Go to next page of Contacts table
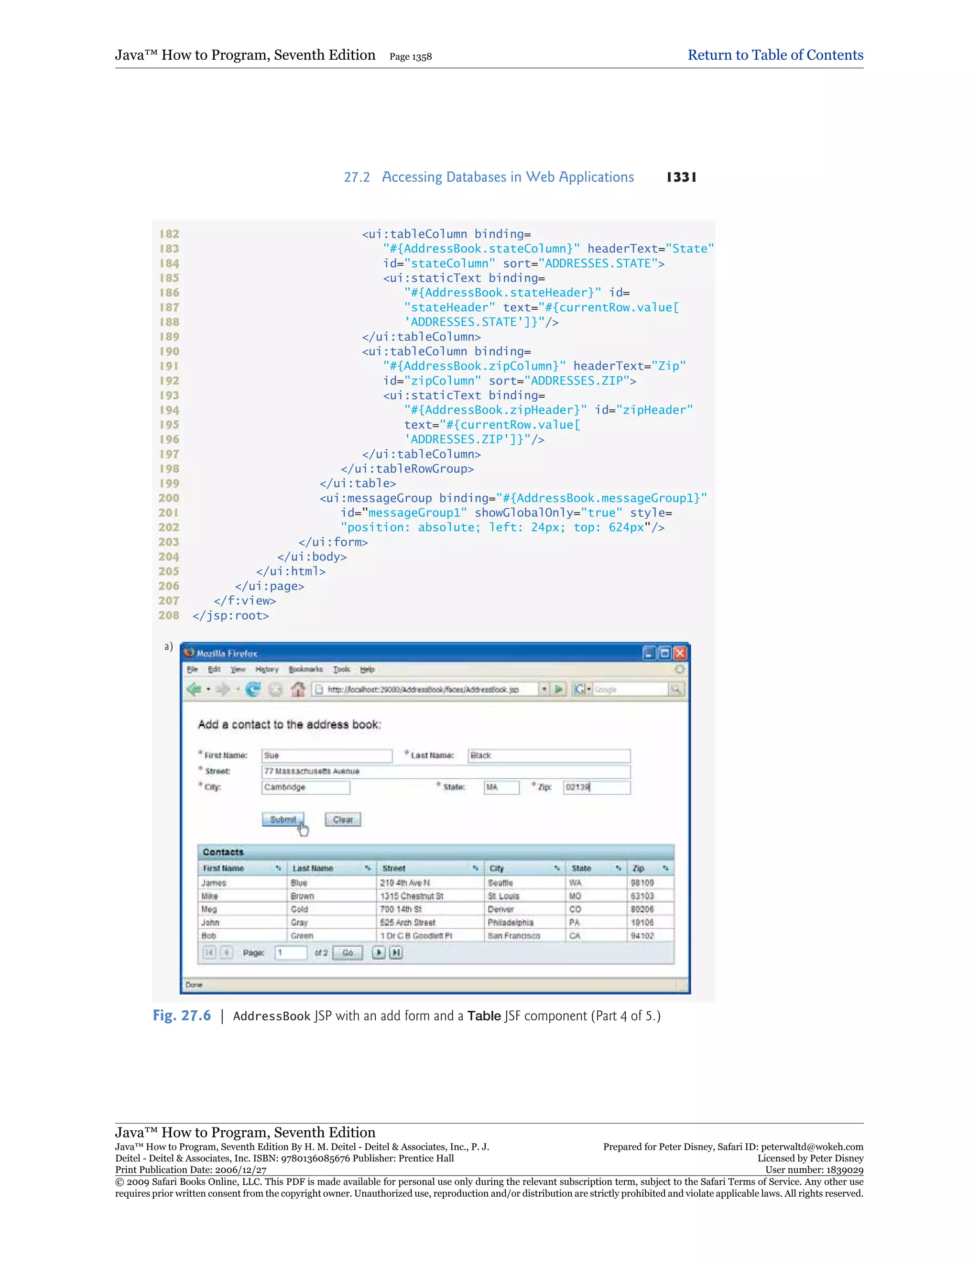 click(378, 952)
